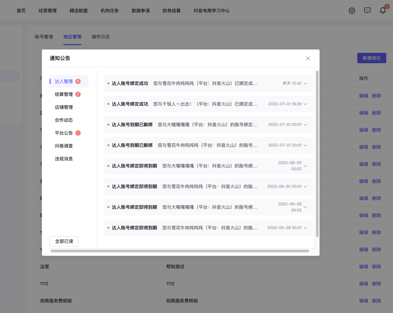Open the settings gear icon
Viewport: 393px width, 313px height.
[352, 10]
